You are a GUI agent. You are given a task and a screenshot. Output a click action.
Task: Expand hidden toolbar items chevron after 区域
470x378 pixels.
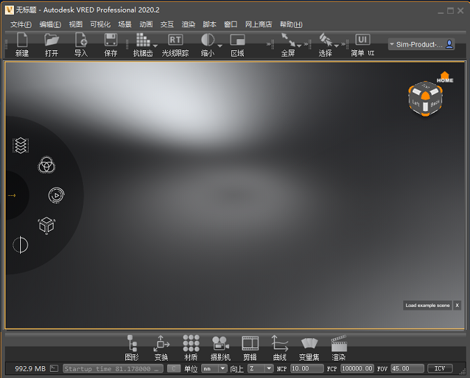pyautogui.click(x=269, y=44)
